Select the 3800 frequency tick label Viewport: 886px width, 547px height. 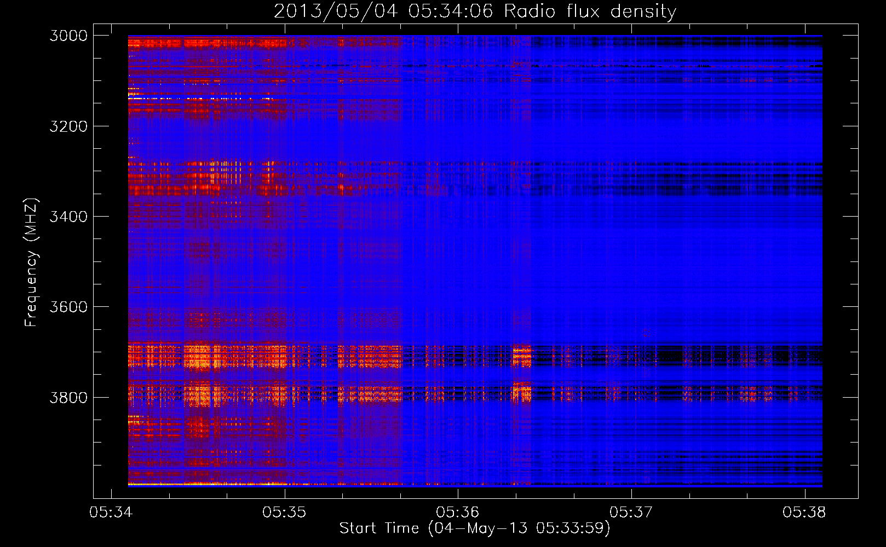pos(68,397)
